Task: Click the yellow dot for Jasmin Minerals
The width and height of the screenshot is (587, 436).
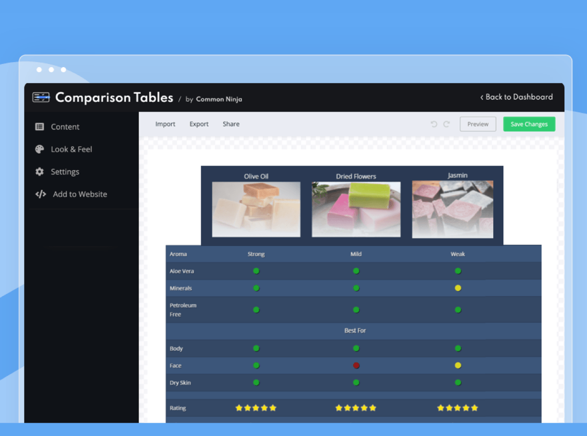Action: click(458, 288)
